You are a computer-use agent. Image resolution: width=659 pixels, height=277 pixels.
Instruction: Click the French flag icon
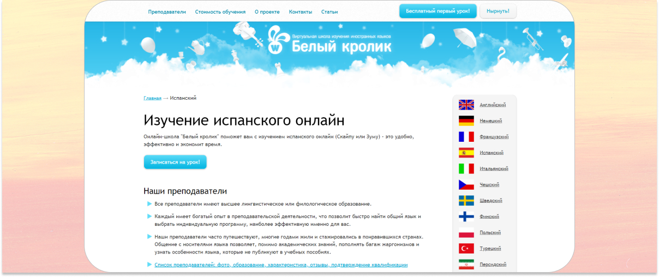tap(466, 136)
